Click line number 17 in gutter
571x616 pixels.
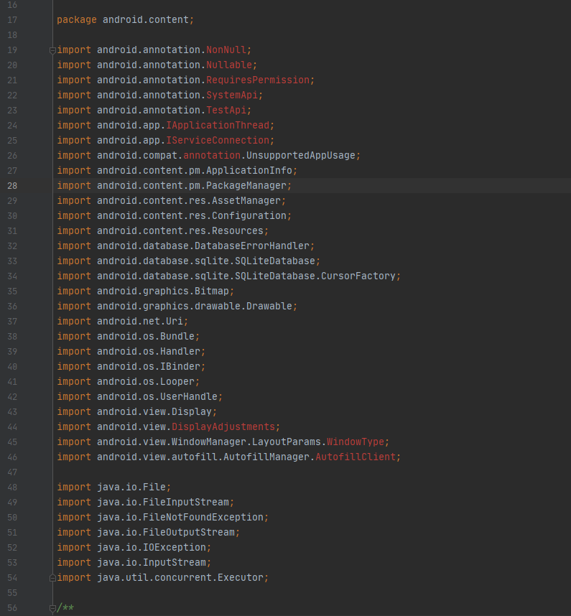click(12, 20)
